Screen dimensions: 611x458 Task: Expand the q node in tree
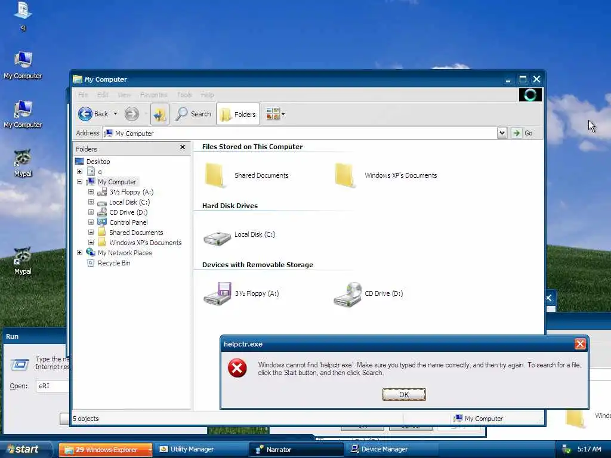pos(79,172)
